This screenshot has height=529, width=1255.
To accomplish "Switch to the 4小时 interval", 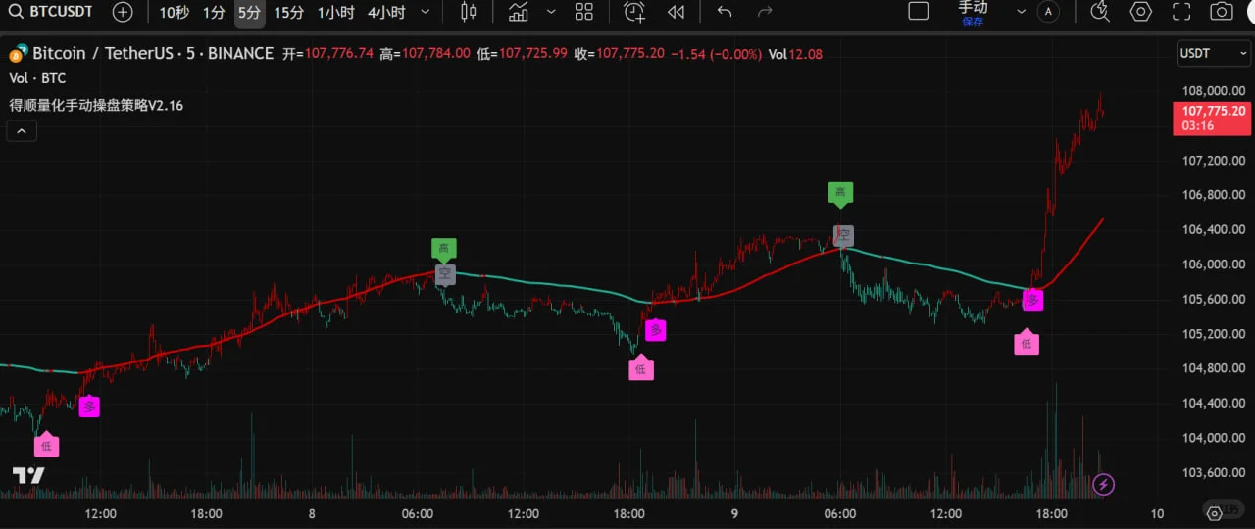I will pyautogui.click(x=386, y=12).
